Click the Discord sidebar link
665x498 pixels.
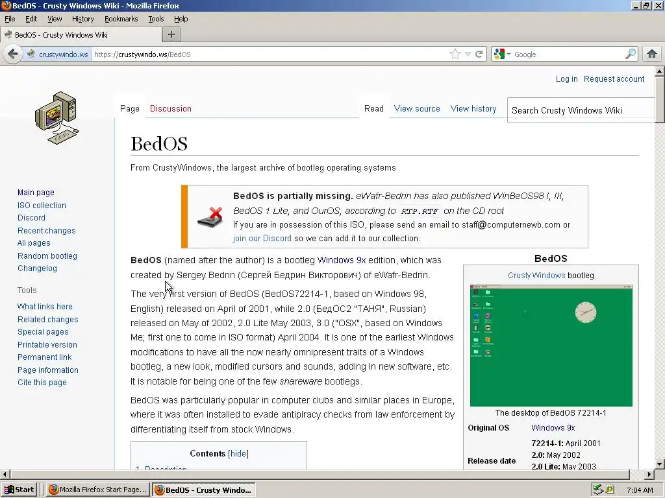coord(31,218)
